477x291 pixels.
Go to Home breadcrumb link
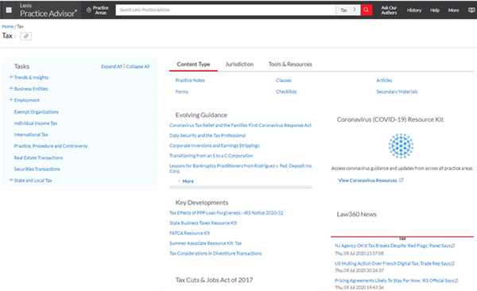tap(8, 26)
